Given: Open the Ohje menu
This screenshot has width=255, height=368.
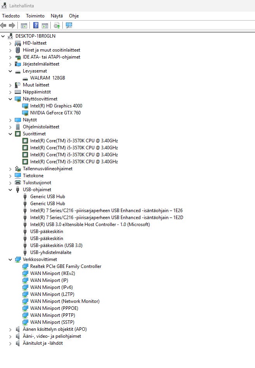Looking at the screenshot, I should pos(74,16).
